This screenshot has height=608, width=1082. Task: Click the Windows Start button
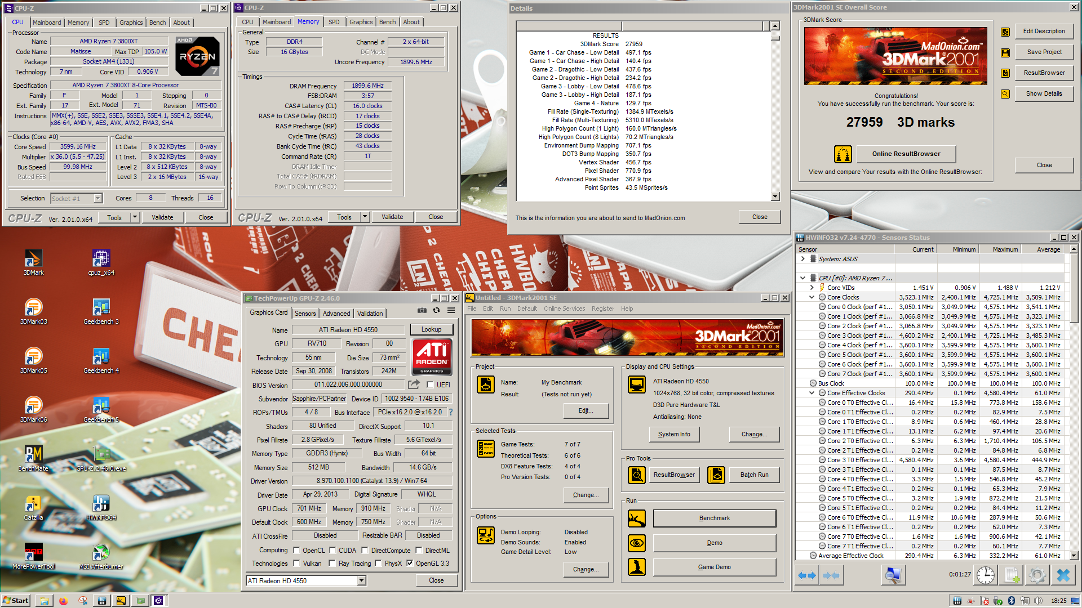tap(16, 601)
